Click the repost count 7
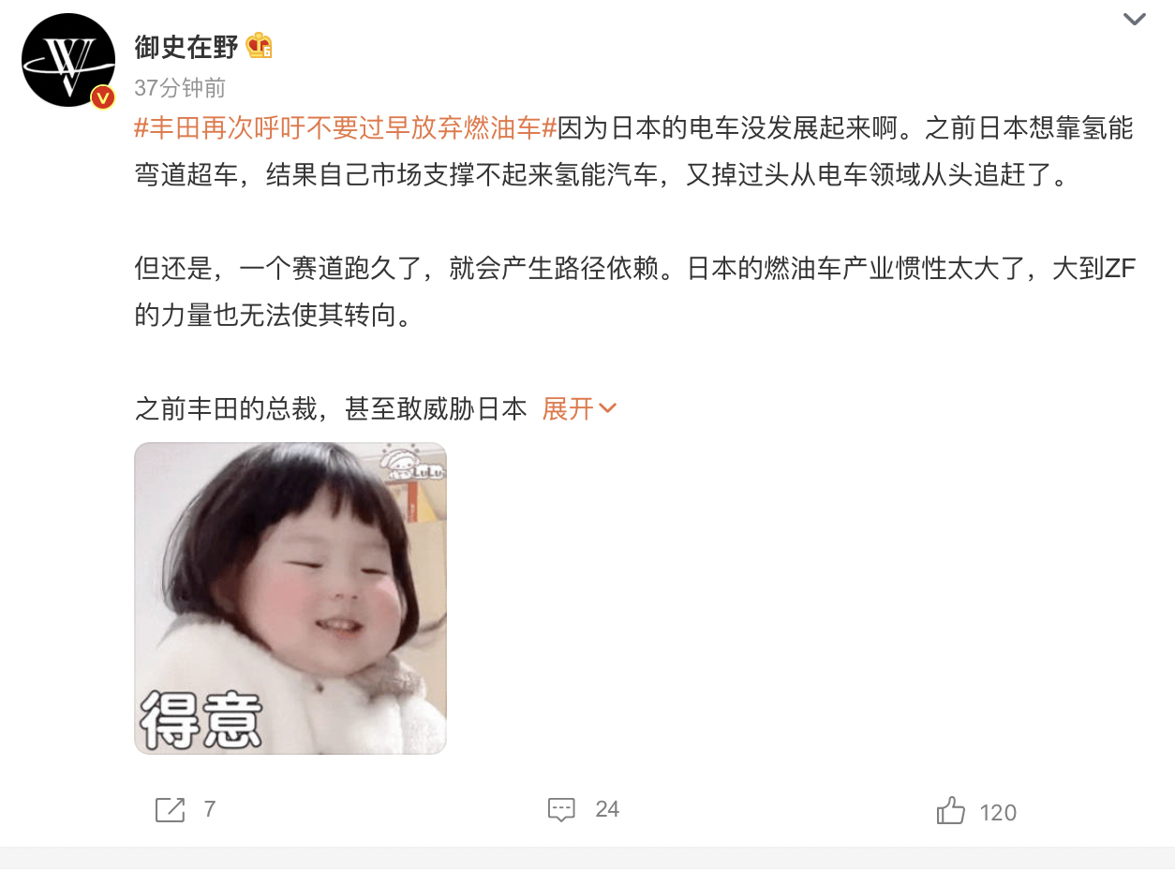1175x871 pixels. [x=210, y=809]
